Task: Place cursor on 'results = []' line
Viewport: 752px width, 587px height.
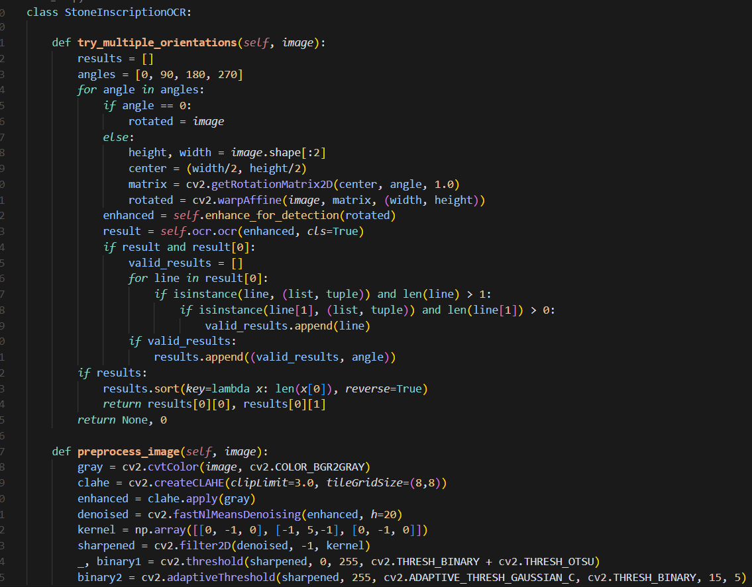Action: 115,58
